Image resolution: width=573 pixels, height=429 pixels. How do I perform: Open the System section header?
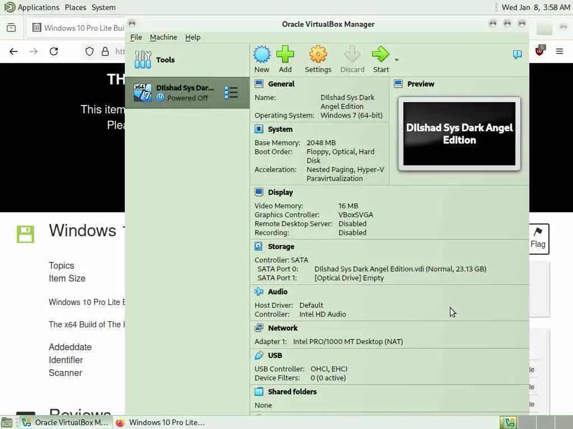click(280, 129)
